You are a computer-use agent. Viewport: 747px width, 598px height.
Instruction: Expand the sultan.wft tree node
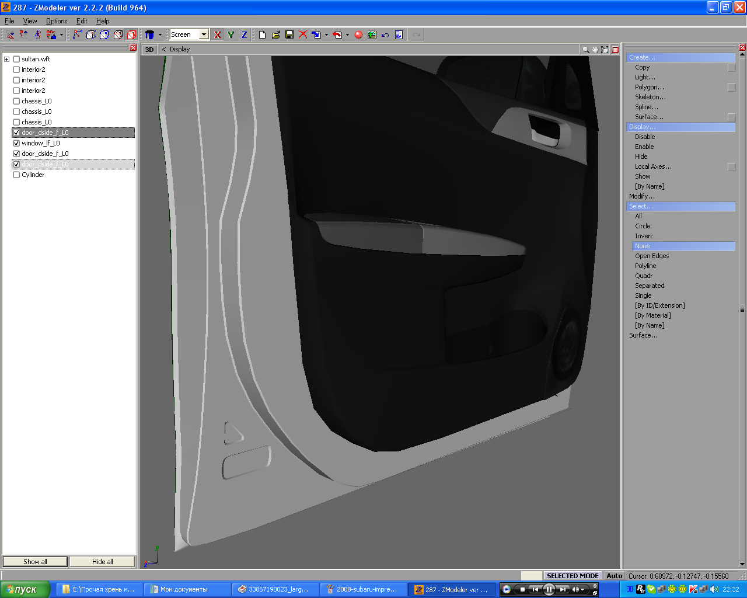[x=7, y=59]
